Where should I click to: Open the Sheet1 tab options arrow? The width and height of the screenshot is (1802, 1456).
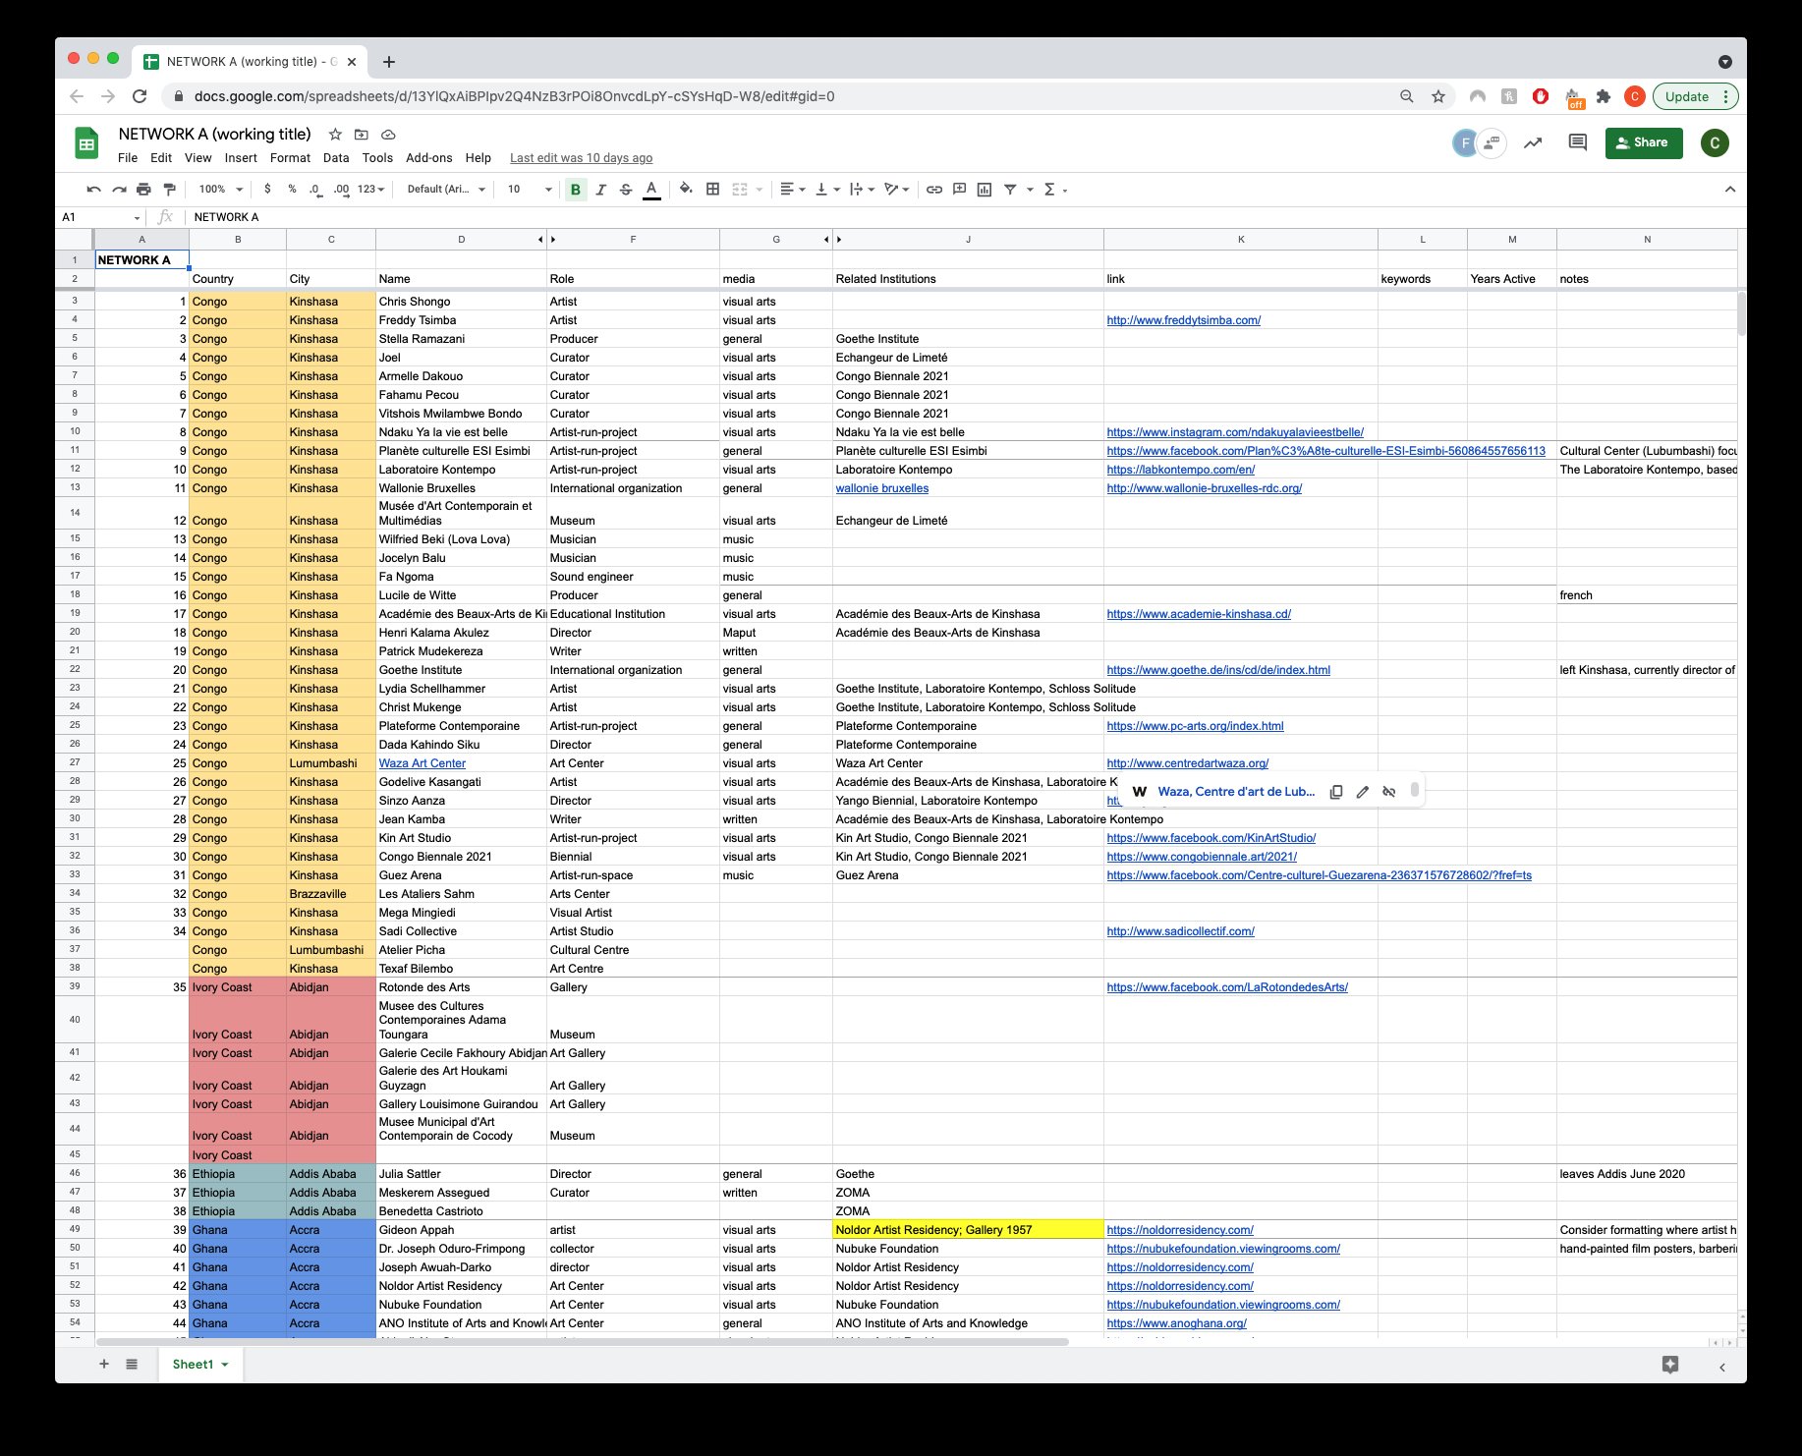[x=225, y=1365]
